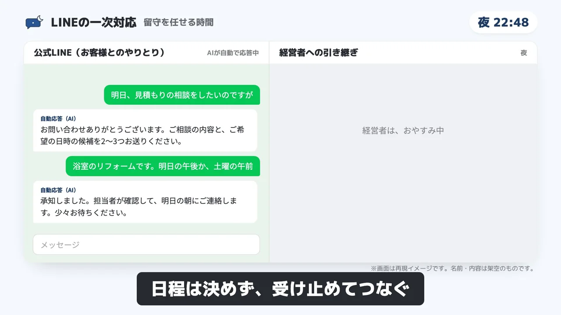Click the title LINEの一次対応
This screenshot has height=315, width=561.
pos(94,22)
